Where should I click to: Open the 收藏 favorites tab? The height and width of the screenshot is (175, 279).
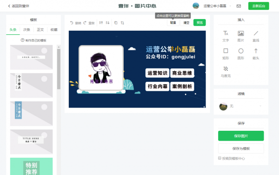[54, 29]
